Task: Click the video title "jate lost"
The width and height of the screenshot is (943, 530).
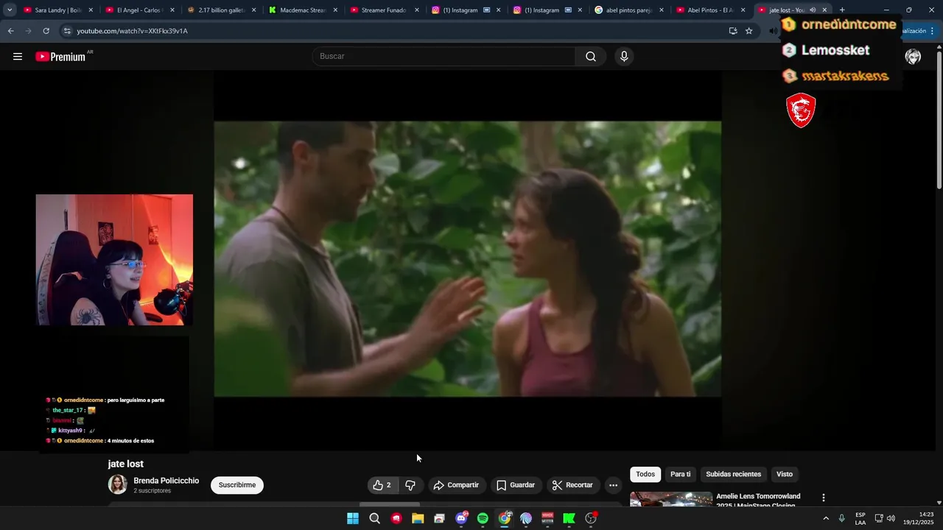Action: tap(125, 464)
